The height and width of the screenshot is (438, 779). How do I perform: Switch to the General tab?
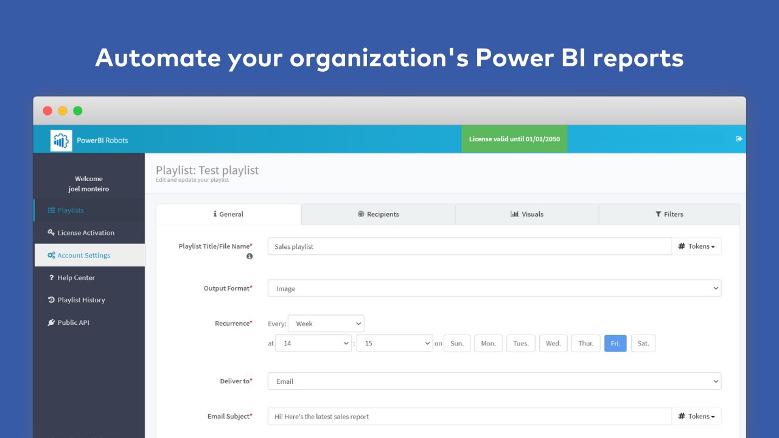[x=228, y=214]
